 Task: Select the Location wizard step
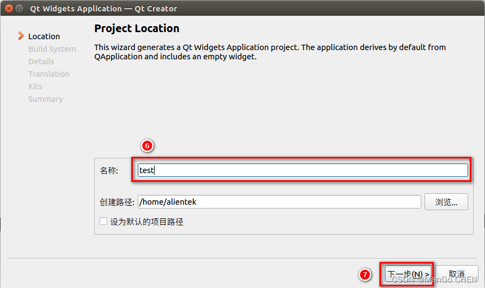tap(44, 36)
